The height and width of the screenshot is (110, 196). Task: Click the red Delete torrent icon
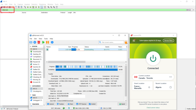[x=39, y=42]
